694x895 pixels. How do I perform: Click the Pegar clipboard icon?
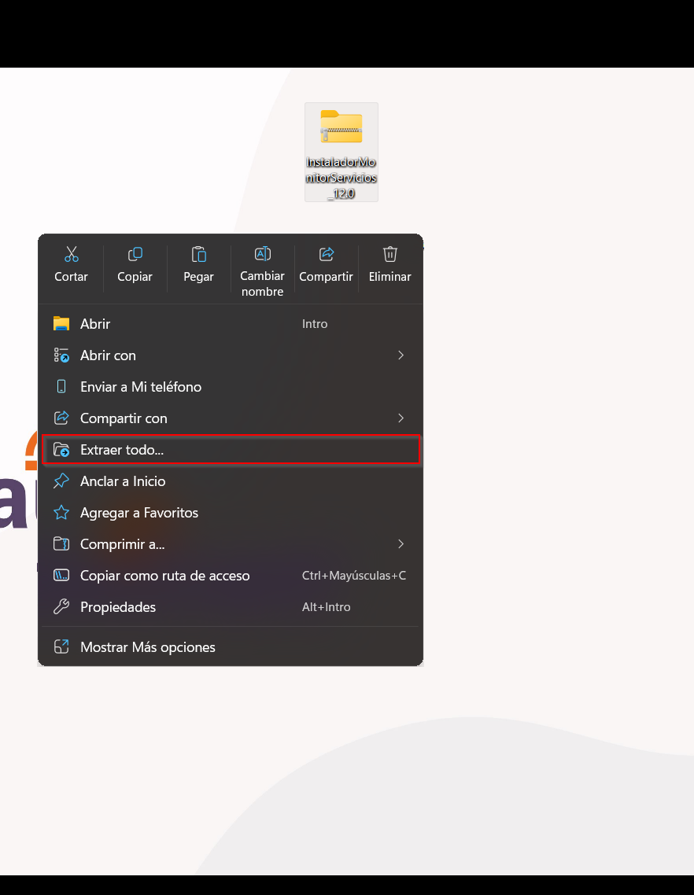tap(199, 254)
